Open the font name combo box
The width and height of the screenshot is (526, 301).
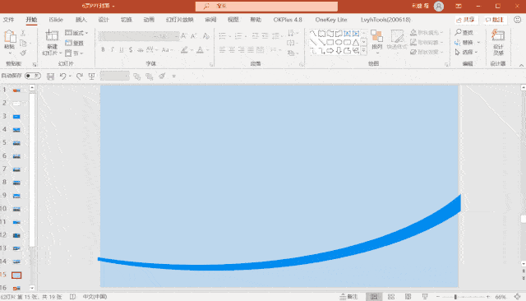(x=127, y=36)
